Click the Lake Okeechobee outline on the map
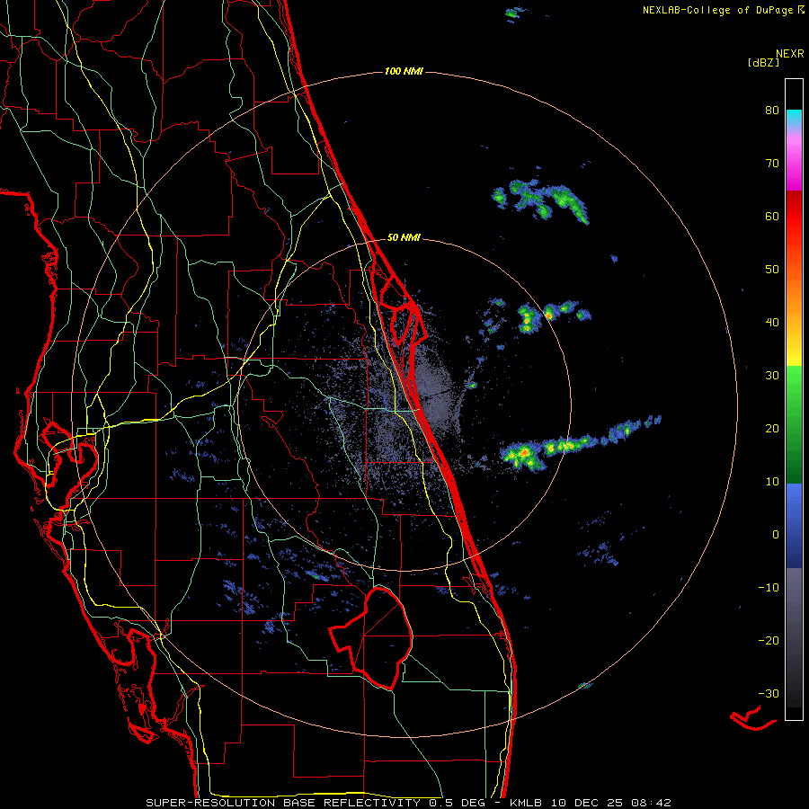 point(371,637)
